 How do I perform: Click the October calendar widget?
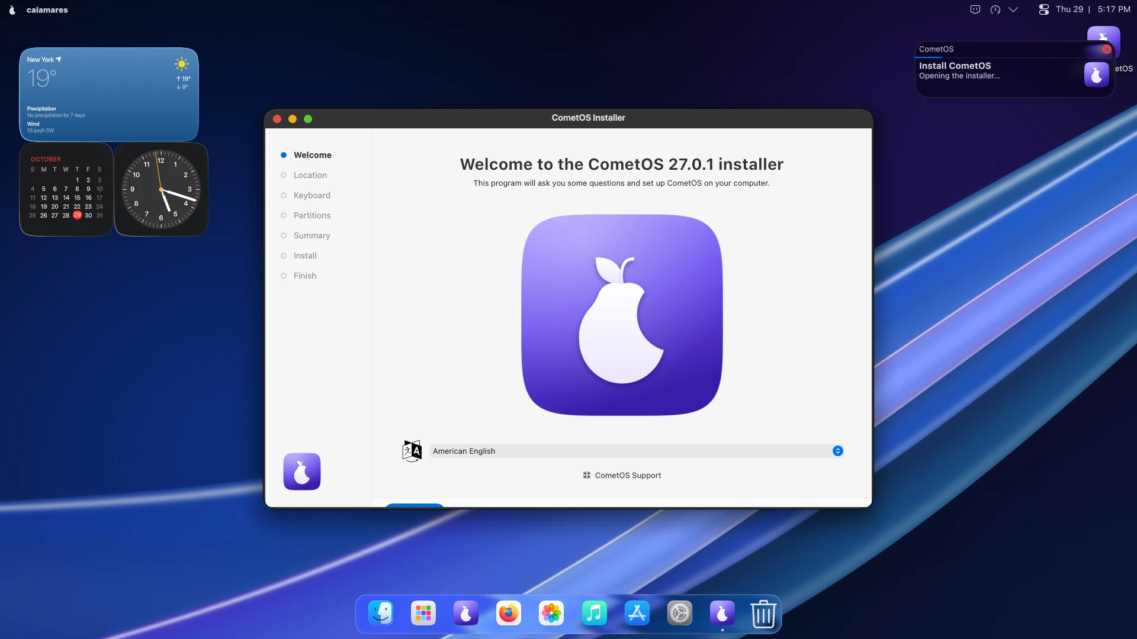66,189
